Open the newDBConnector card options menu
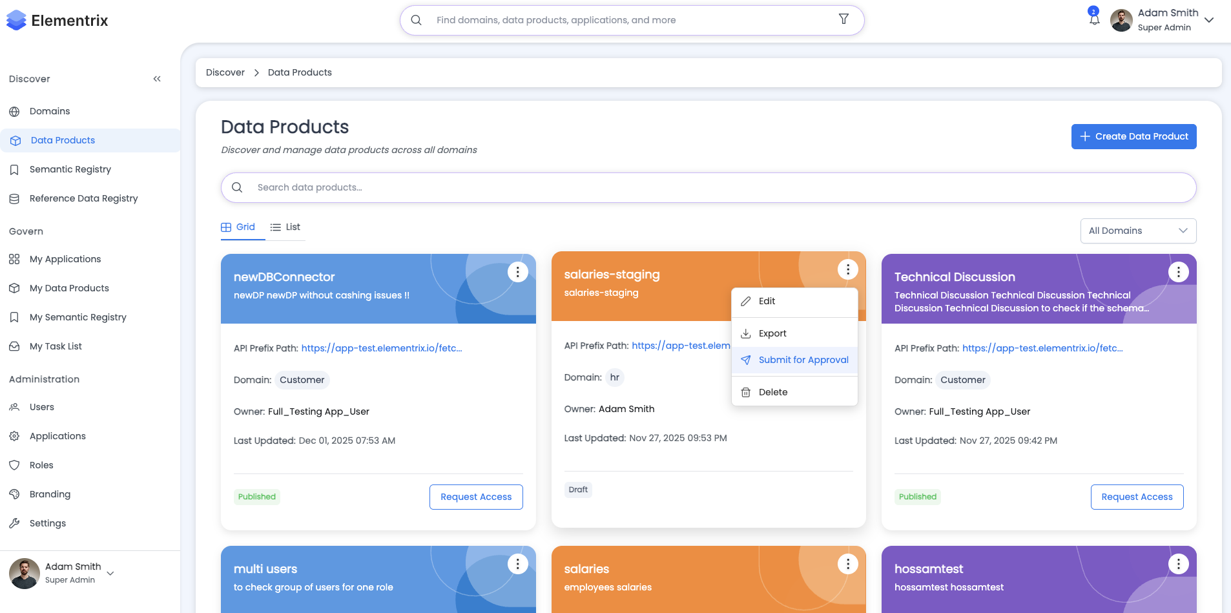 pos(517,272)
